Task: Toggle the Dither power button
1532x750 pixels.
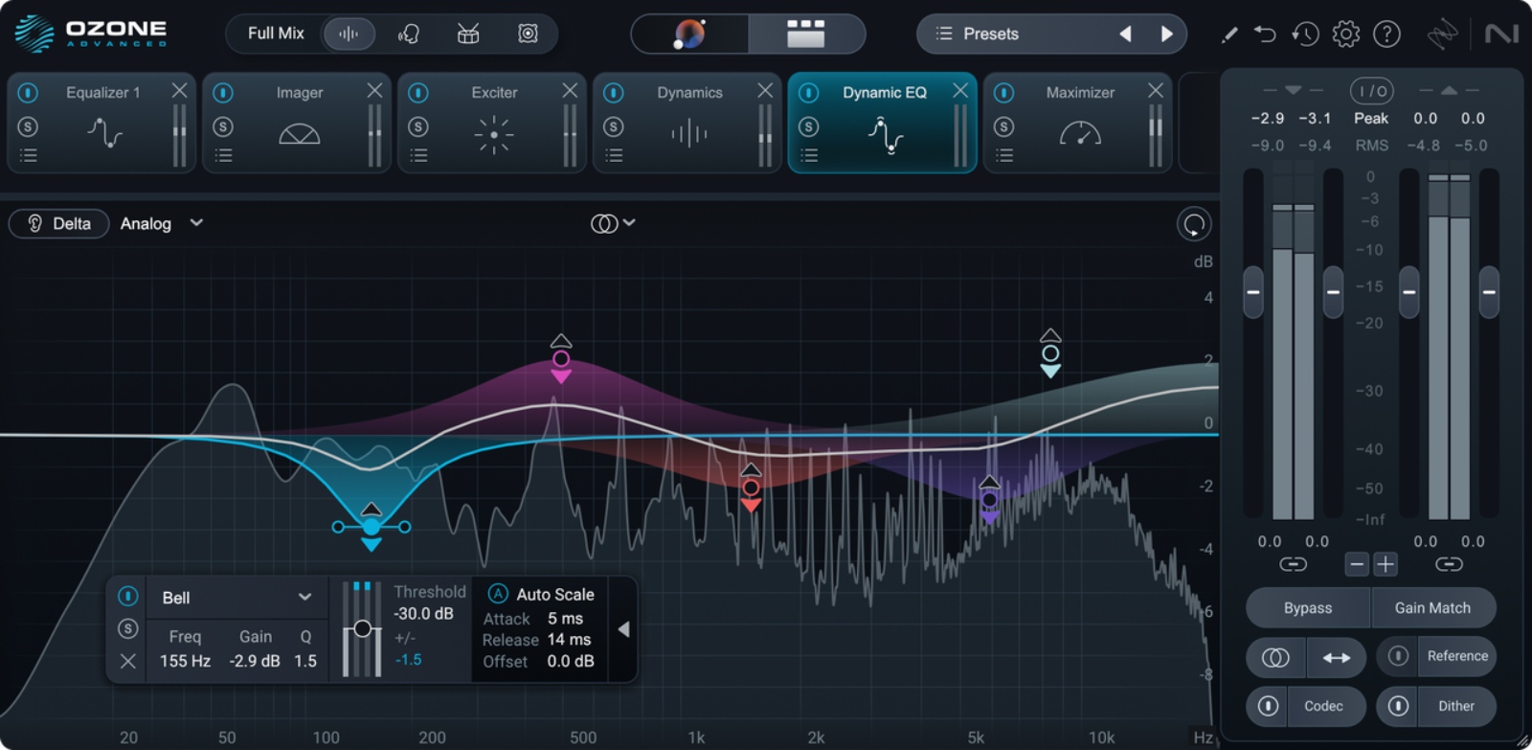Action: (x=1398, y=706)
